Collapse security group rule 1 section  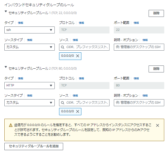pos(6,11)
